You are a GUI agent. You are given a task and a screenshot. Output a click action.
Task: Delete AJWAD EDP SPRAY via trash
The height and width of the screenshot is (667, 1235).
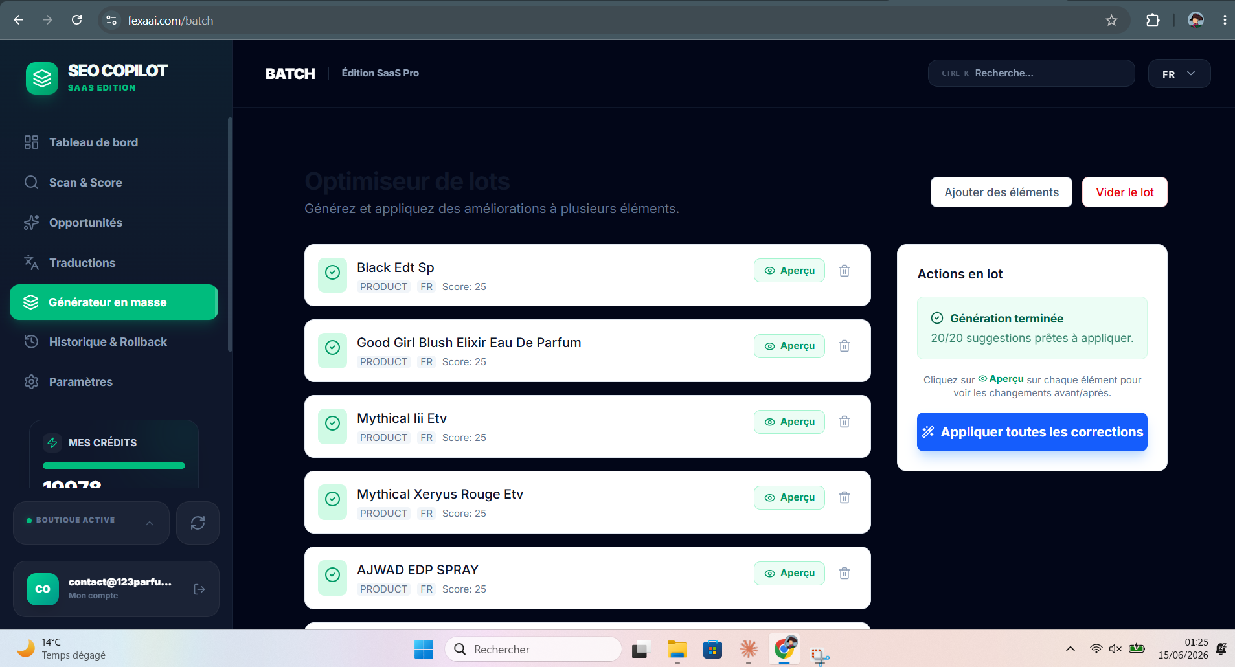click(x=844, y=573)
